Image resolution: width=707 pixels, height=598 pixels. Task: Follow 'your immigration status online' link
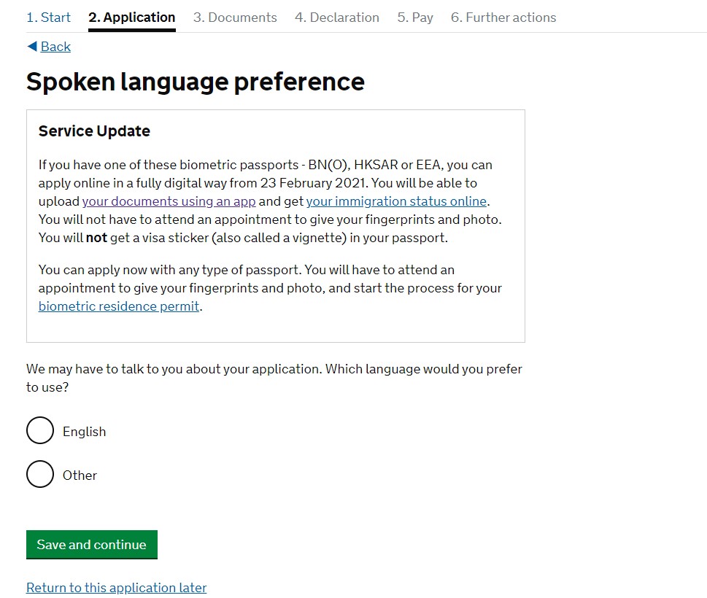pyautogui.click(x=396, y=201)
